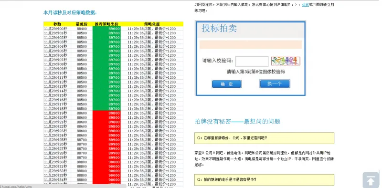
Task: Click the cell 11点29分24秒
Action: pyautogui.click(x=57, y=135)
